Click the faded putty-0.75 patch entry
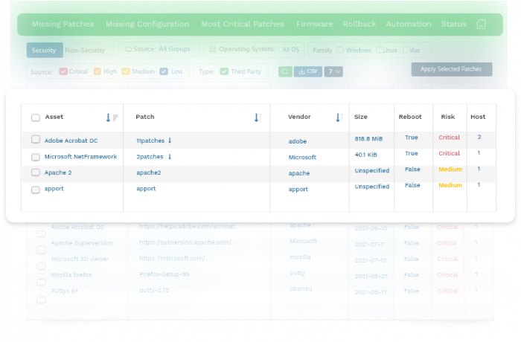The height and width of the screenshot is (342, 521). (x=154, y=290)
